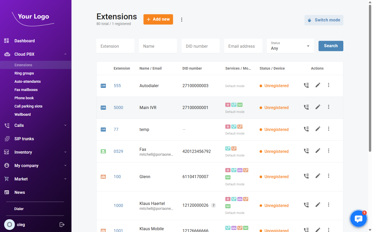The width and height of the screenshot is (372, 232).
Task: Select the Default mode label for extension 1000
Action: (235, 213)
